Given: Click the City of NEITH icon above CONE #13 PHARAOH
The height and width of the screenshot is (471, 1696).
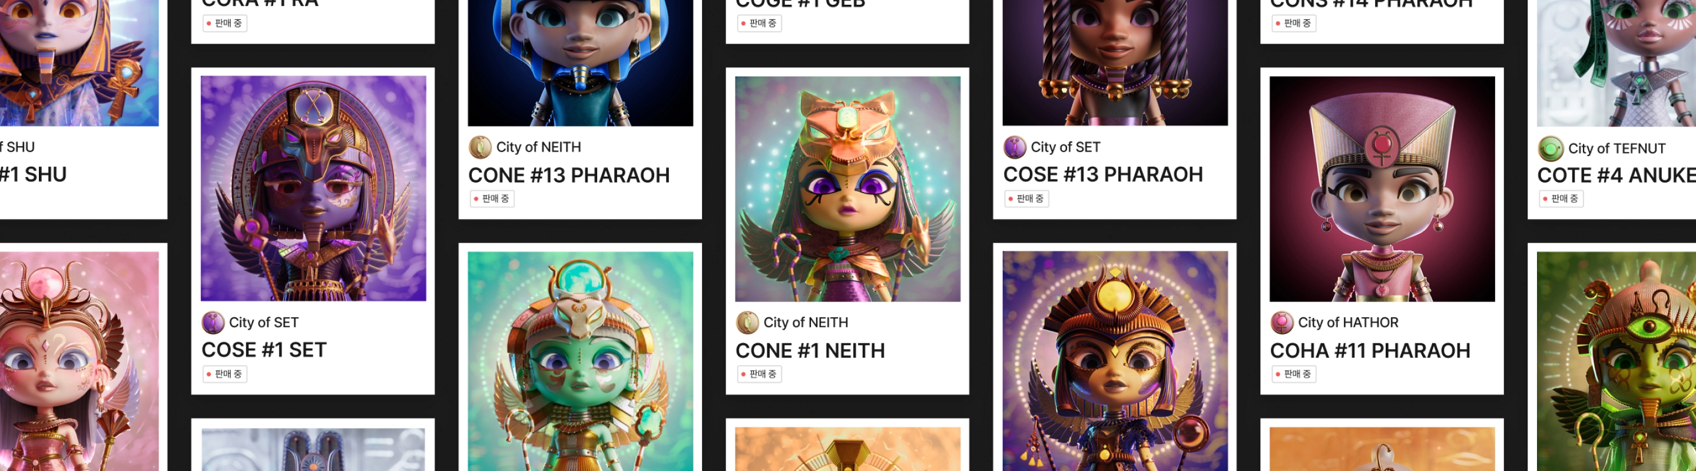Looking at the screenshot, I should pos(480,147).
